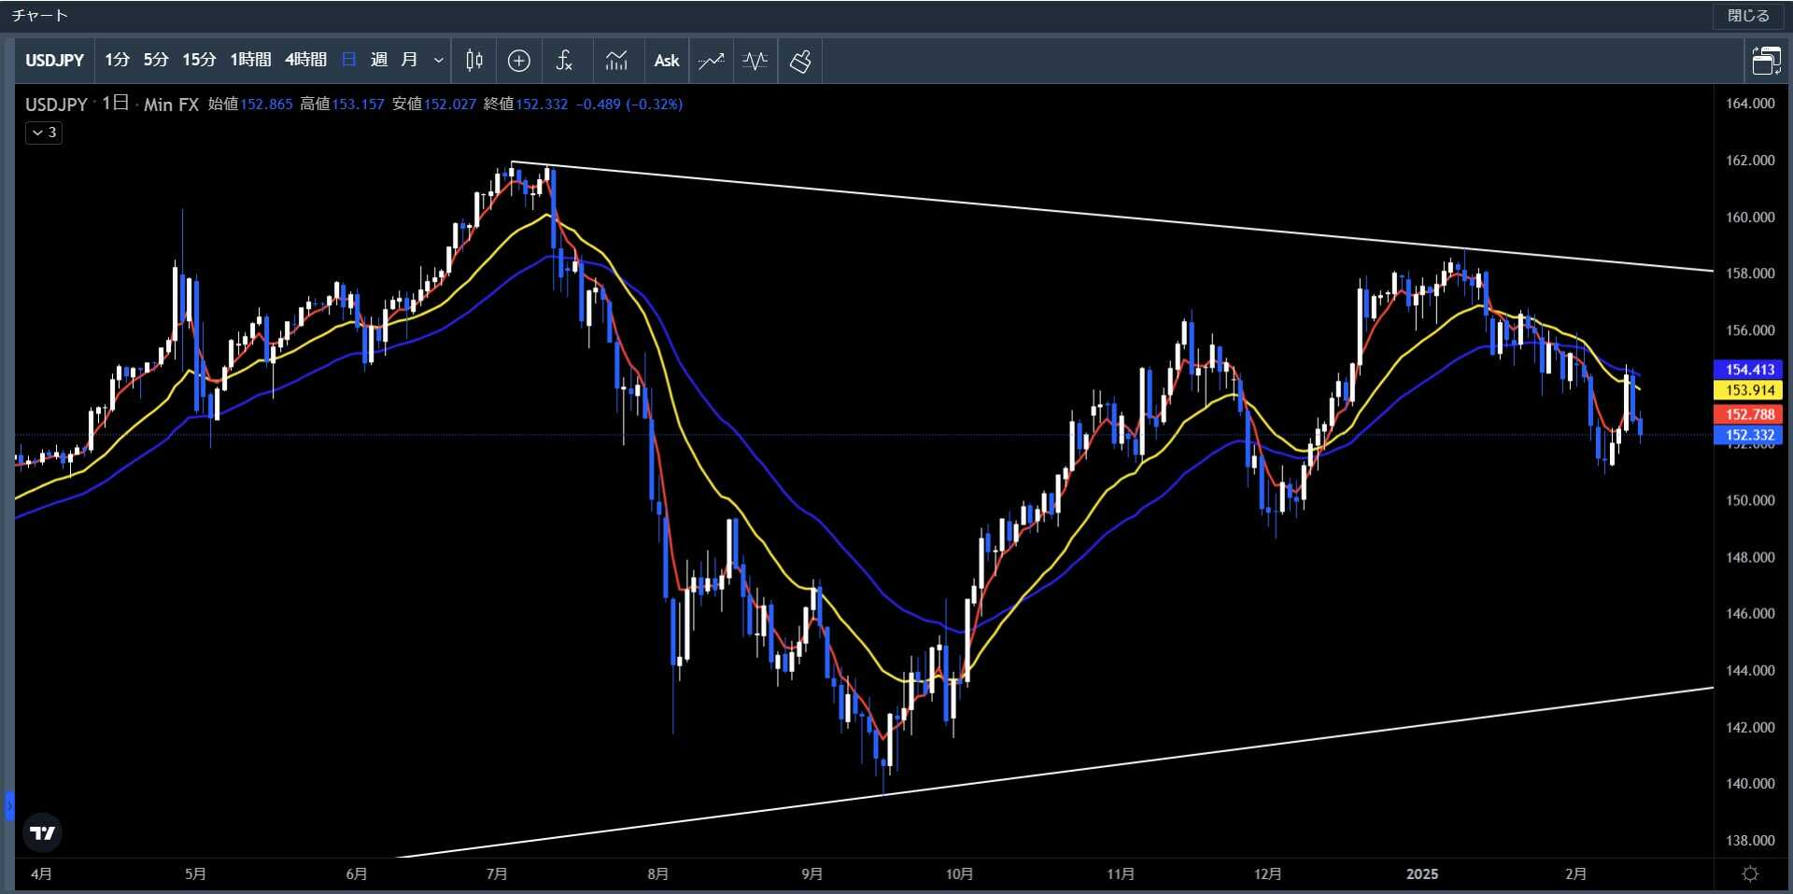
Task: Open the indicators fx menu
Action: (x=564, y=61)
